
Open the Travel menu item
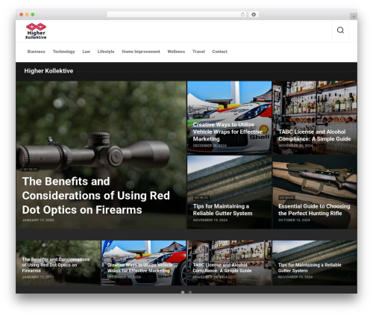[198, 52]
